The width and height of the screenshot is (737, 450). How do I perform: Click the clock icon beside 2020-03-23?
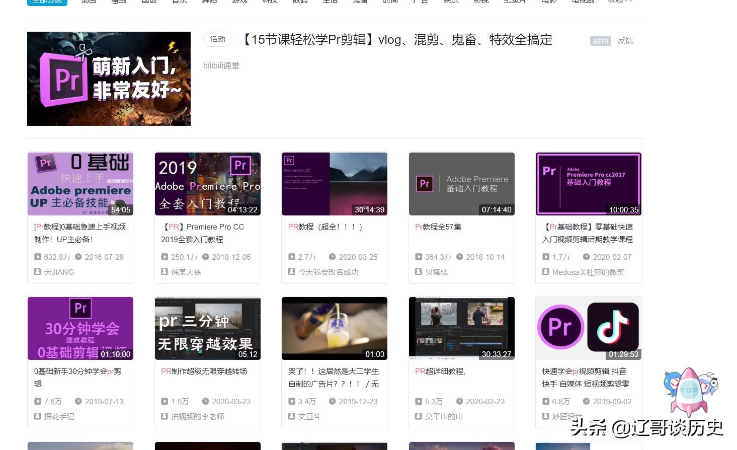point(205,401)
